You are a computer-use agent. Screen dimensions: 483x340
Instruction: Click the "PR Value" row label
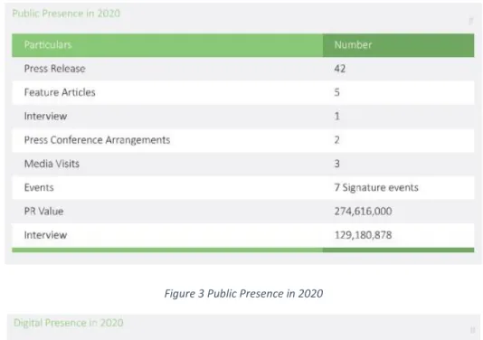43,212
